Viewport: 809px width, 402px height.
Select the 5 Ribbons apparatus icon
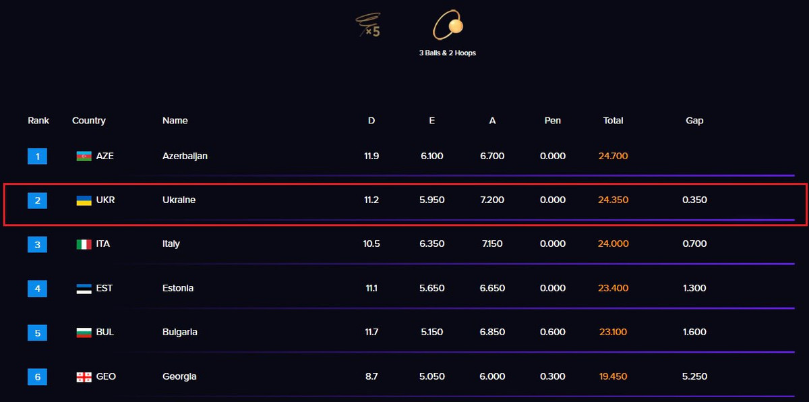(368, 24)
